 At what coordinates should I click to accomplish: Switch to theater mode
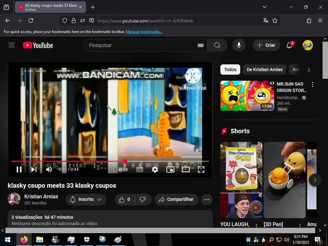(x=186, y=169)
